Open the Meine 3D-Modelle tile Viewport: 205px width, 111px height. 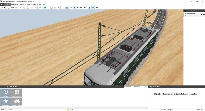17,93
